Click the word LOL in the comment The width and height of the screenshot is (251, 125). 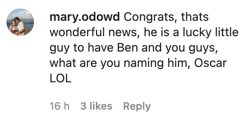(x=60, y=79)
